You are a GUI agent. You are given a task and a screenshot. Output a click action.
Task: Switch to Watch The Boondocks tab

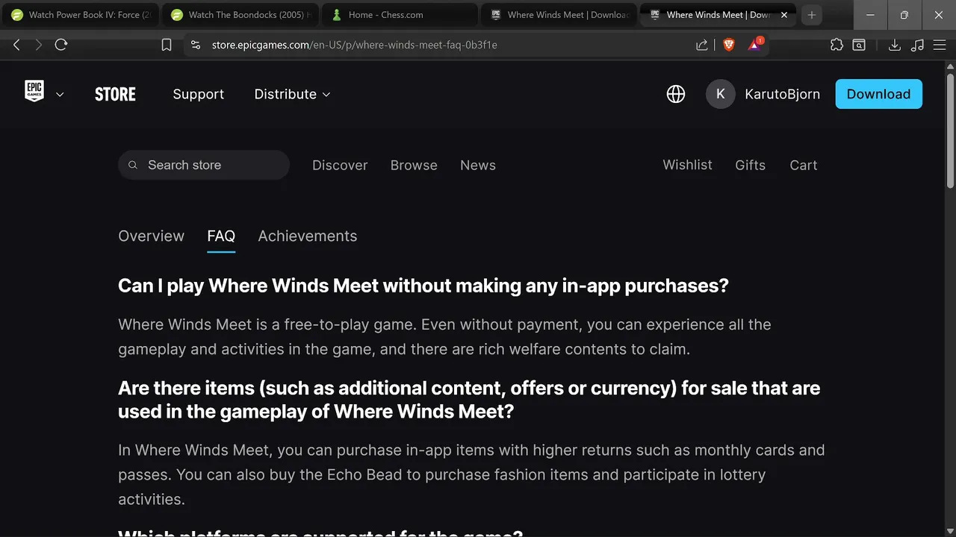[x=240, y=15]
